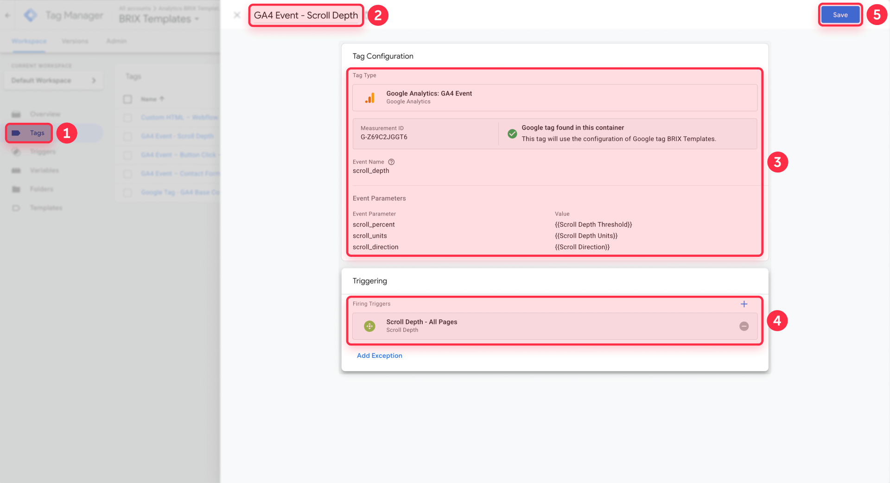Viewport: 890px width, 483px height.
Task: Open the Variables section
Action: tap(44, 170)
